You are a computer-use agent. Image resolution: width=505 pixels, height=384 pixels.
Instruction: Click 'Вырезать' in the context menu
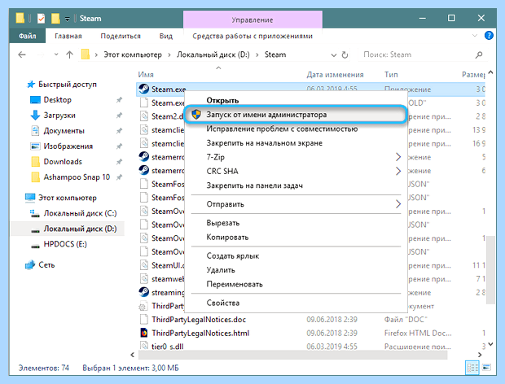point(223,223)
